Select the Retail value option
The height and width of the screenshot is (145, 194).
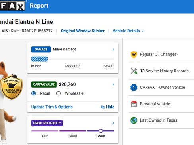tap(34, 93)
